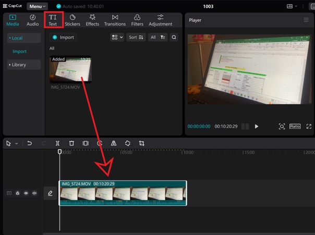Click the Ratio button in Player
The image size is (315, 235).
(x=295, y=126)
